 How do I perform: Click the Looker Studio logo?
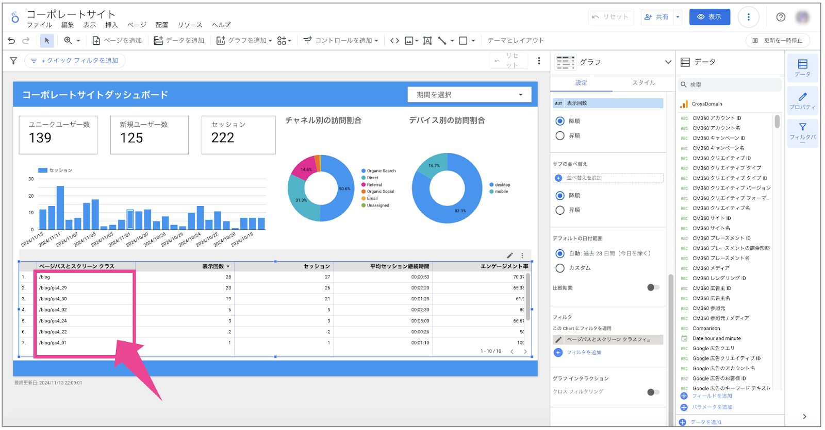click(x=15, y=18)
